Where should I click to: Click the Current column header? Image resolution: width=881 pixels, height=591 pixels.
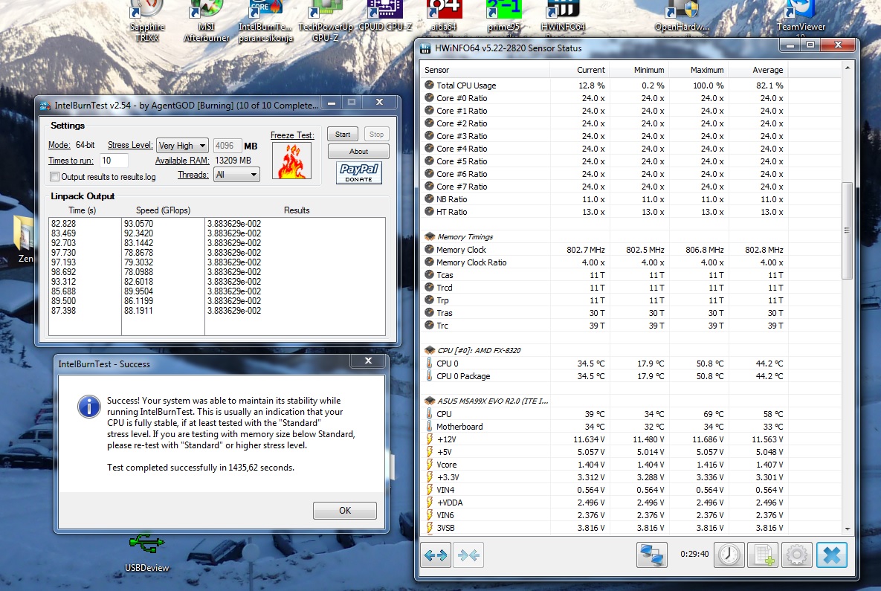[x=579, y=70]
